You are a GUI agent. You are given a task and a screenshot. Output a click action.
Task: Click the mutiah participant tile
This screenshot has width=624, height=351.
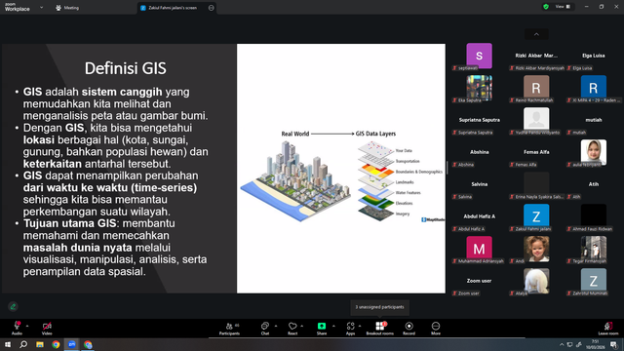pos(594,121)
